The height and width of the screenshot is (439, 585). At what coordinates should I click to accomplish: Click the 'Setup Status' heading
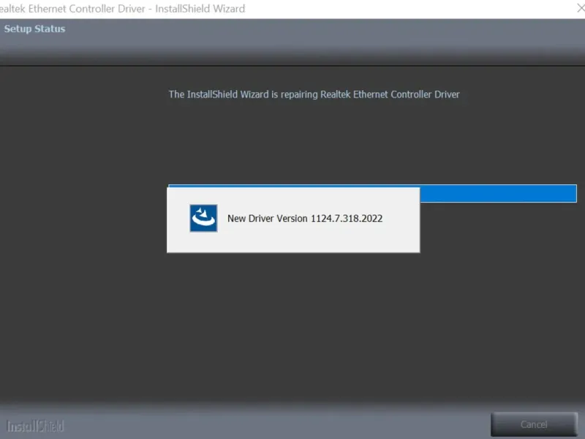pyautogui.click(x=34, y=29)
